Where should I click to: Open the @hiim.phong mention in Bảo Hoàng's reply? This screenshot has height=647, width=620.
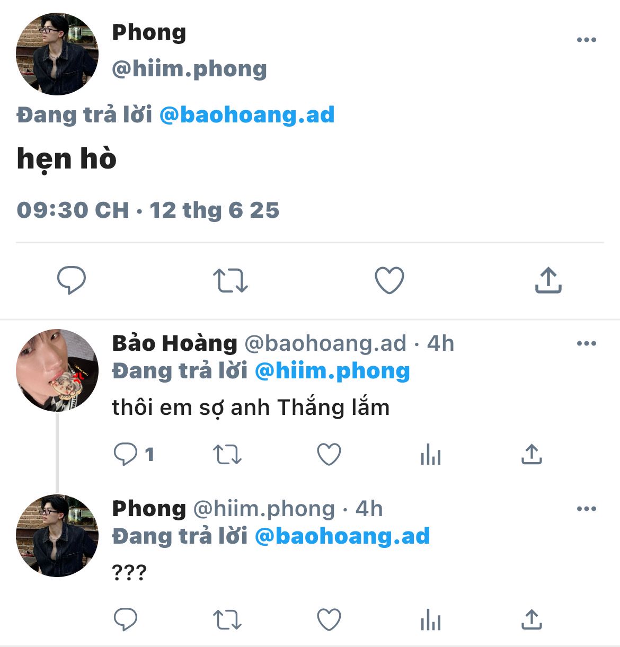[x=332, y=371]
